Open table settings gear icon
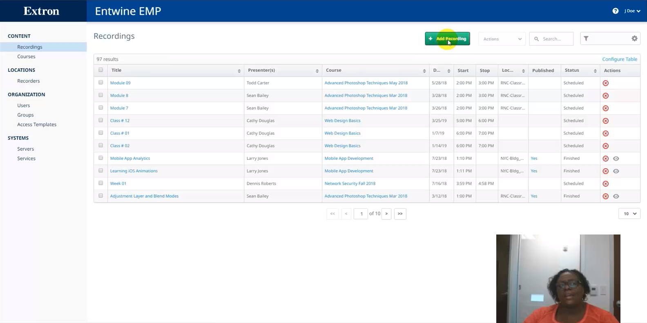Image resolution: width=647 pixels, height=323 pixels. click(634, 38)
